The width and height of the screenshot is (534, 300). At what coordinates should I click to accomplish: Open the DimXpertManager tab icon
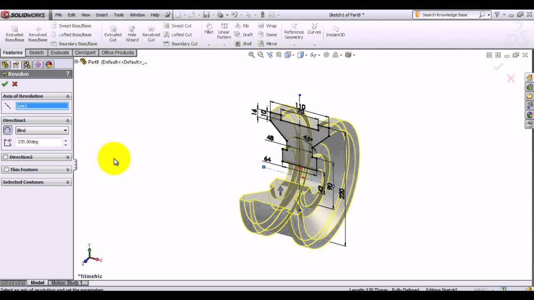pyautogui.click(x=38, y=65)
